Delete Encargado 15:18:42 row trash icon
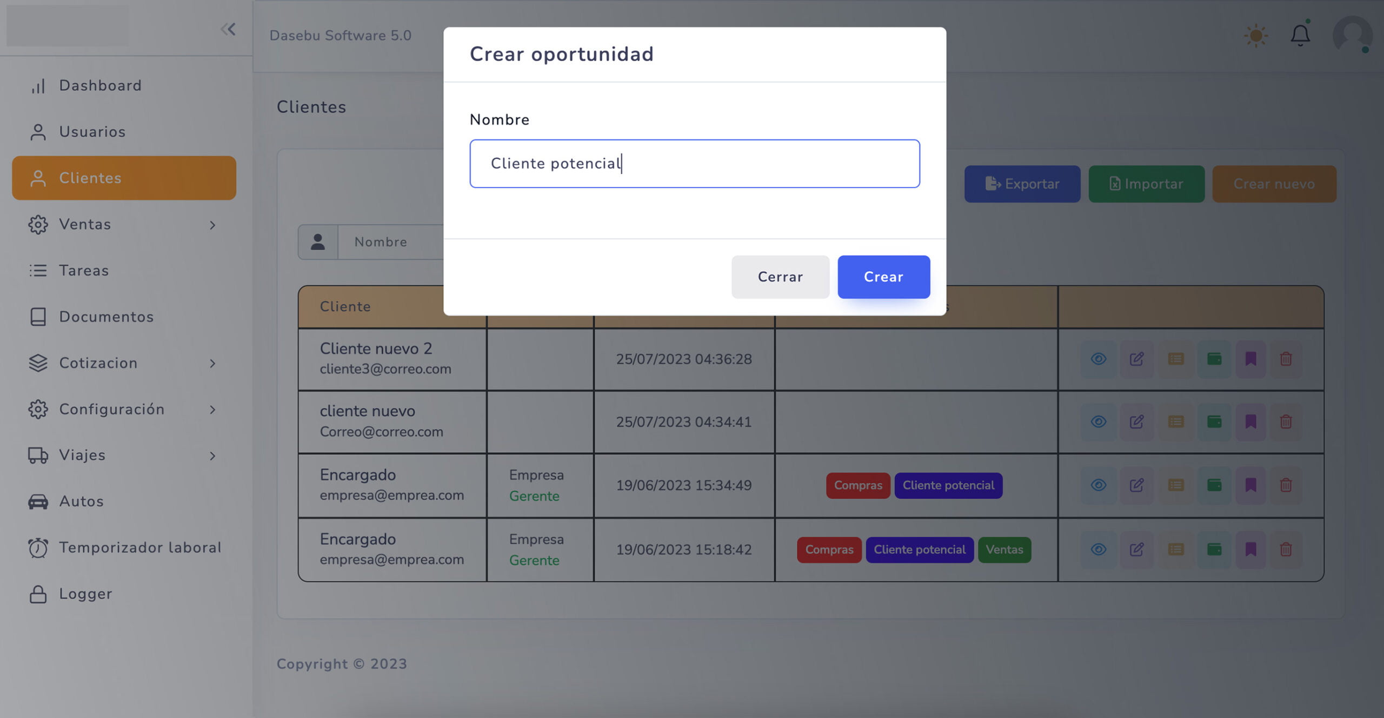Screen dimensions: 1384x718 1286,549
